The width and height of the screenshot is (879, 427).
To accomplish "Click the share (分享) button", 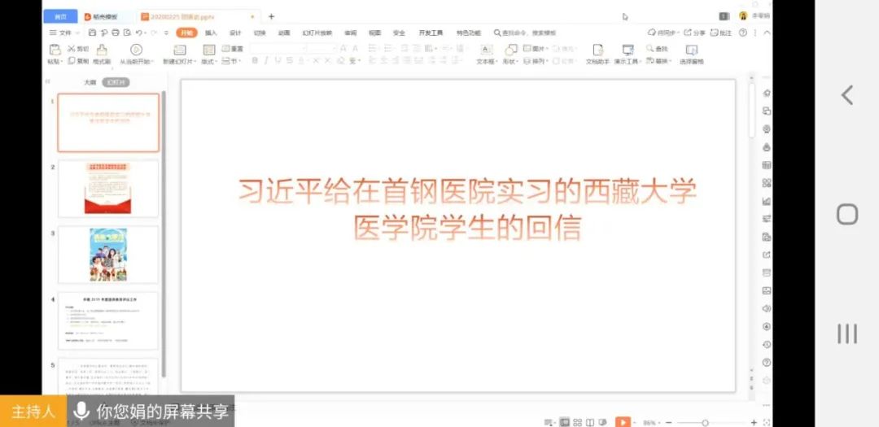I will coord(695,33).
